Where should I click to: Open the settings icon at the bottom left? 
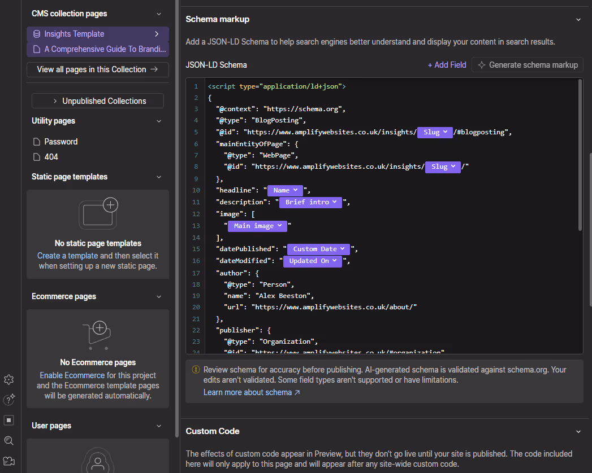8,379
